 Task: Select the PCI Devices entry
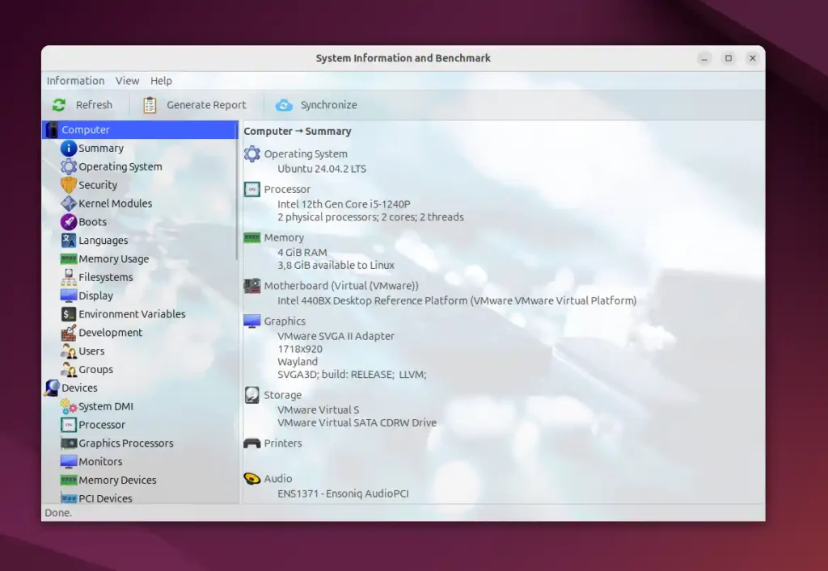(x=105, y=498)
